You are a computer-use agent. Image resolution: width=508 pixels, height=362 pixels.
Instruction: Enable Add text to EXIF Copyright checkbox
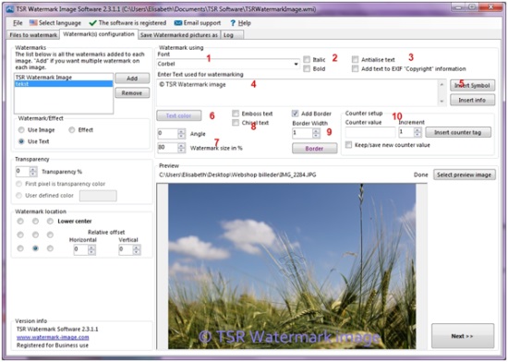tap(355, 68)
